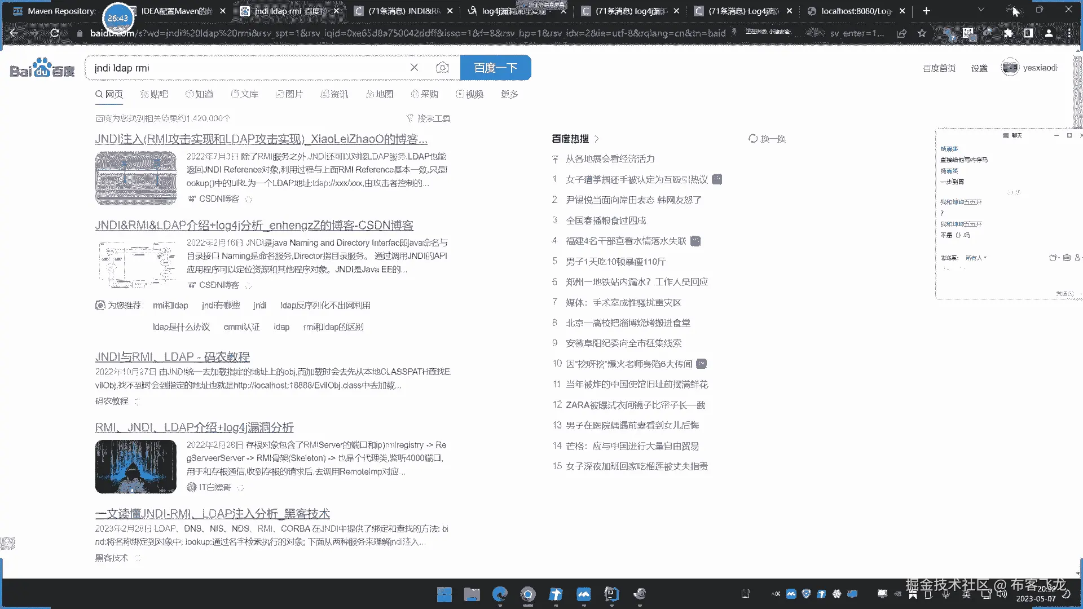Switch to the Maven Repository browser tab
The image size is (1083, 609).
coord(61,11)
